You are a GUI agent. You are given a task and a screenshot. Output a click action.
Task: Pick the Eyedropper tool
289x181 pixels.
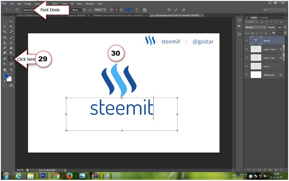click(11, 32)
